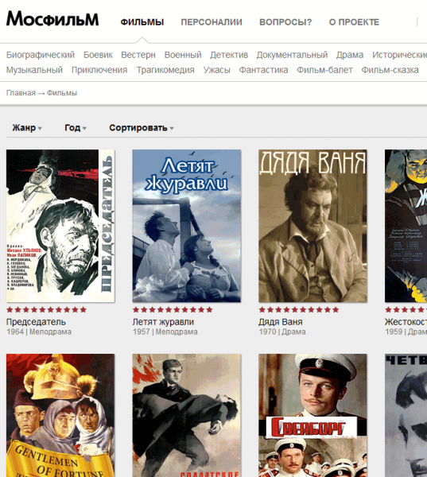
Task: Select the Военный genre
Action: 183,55
